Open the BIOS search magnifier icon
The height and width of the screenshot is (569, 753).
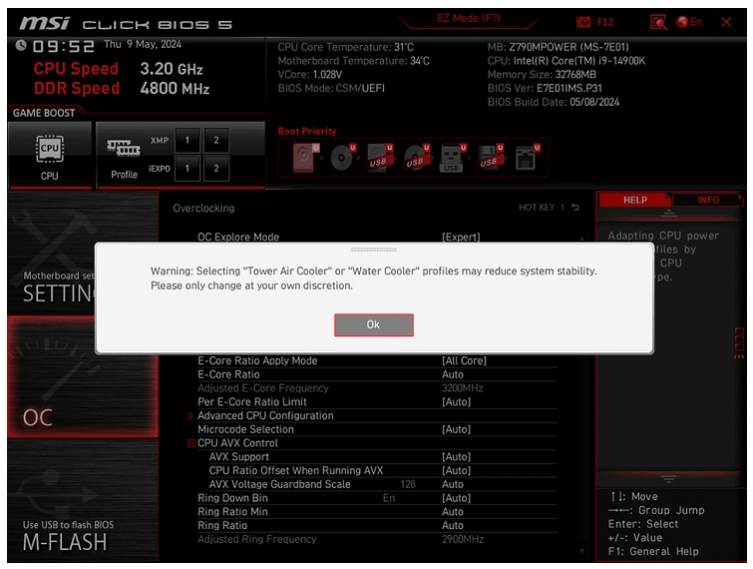pyautogui.click(x=658, y=22)
